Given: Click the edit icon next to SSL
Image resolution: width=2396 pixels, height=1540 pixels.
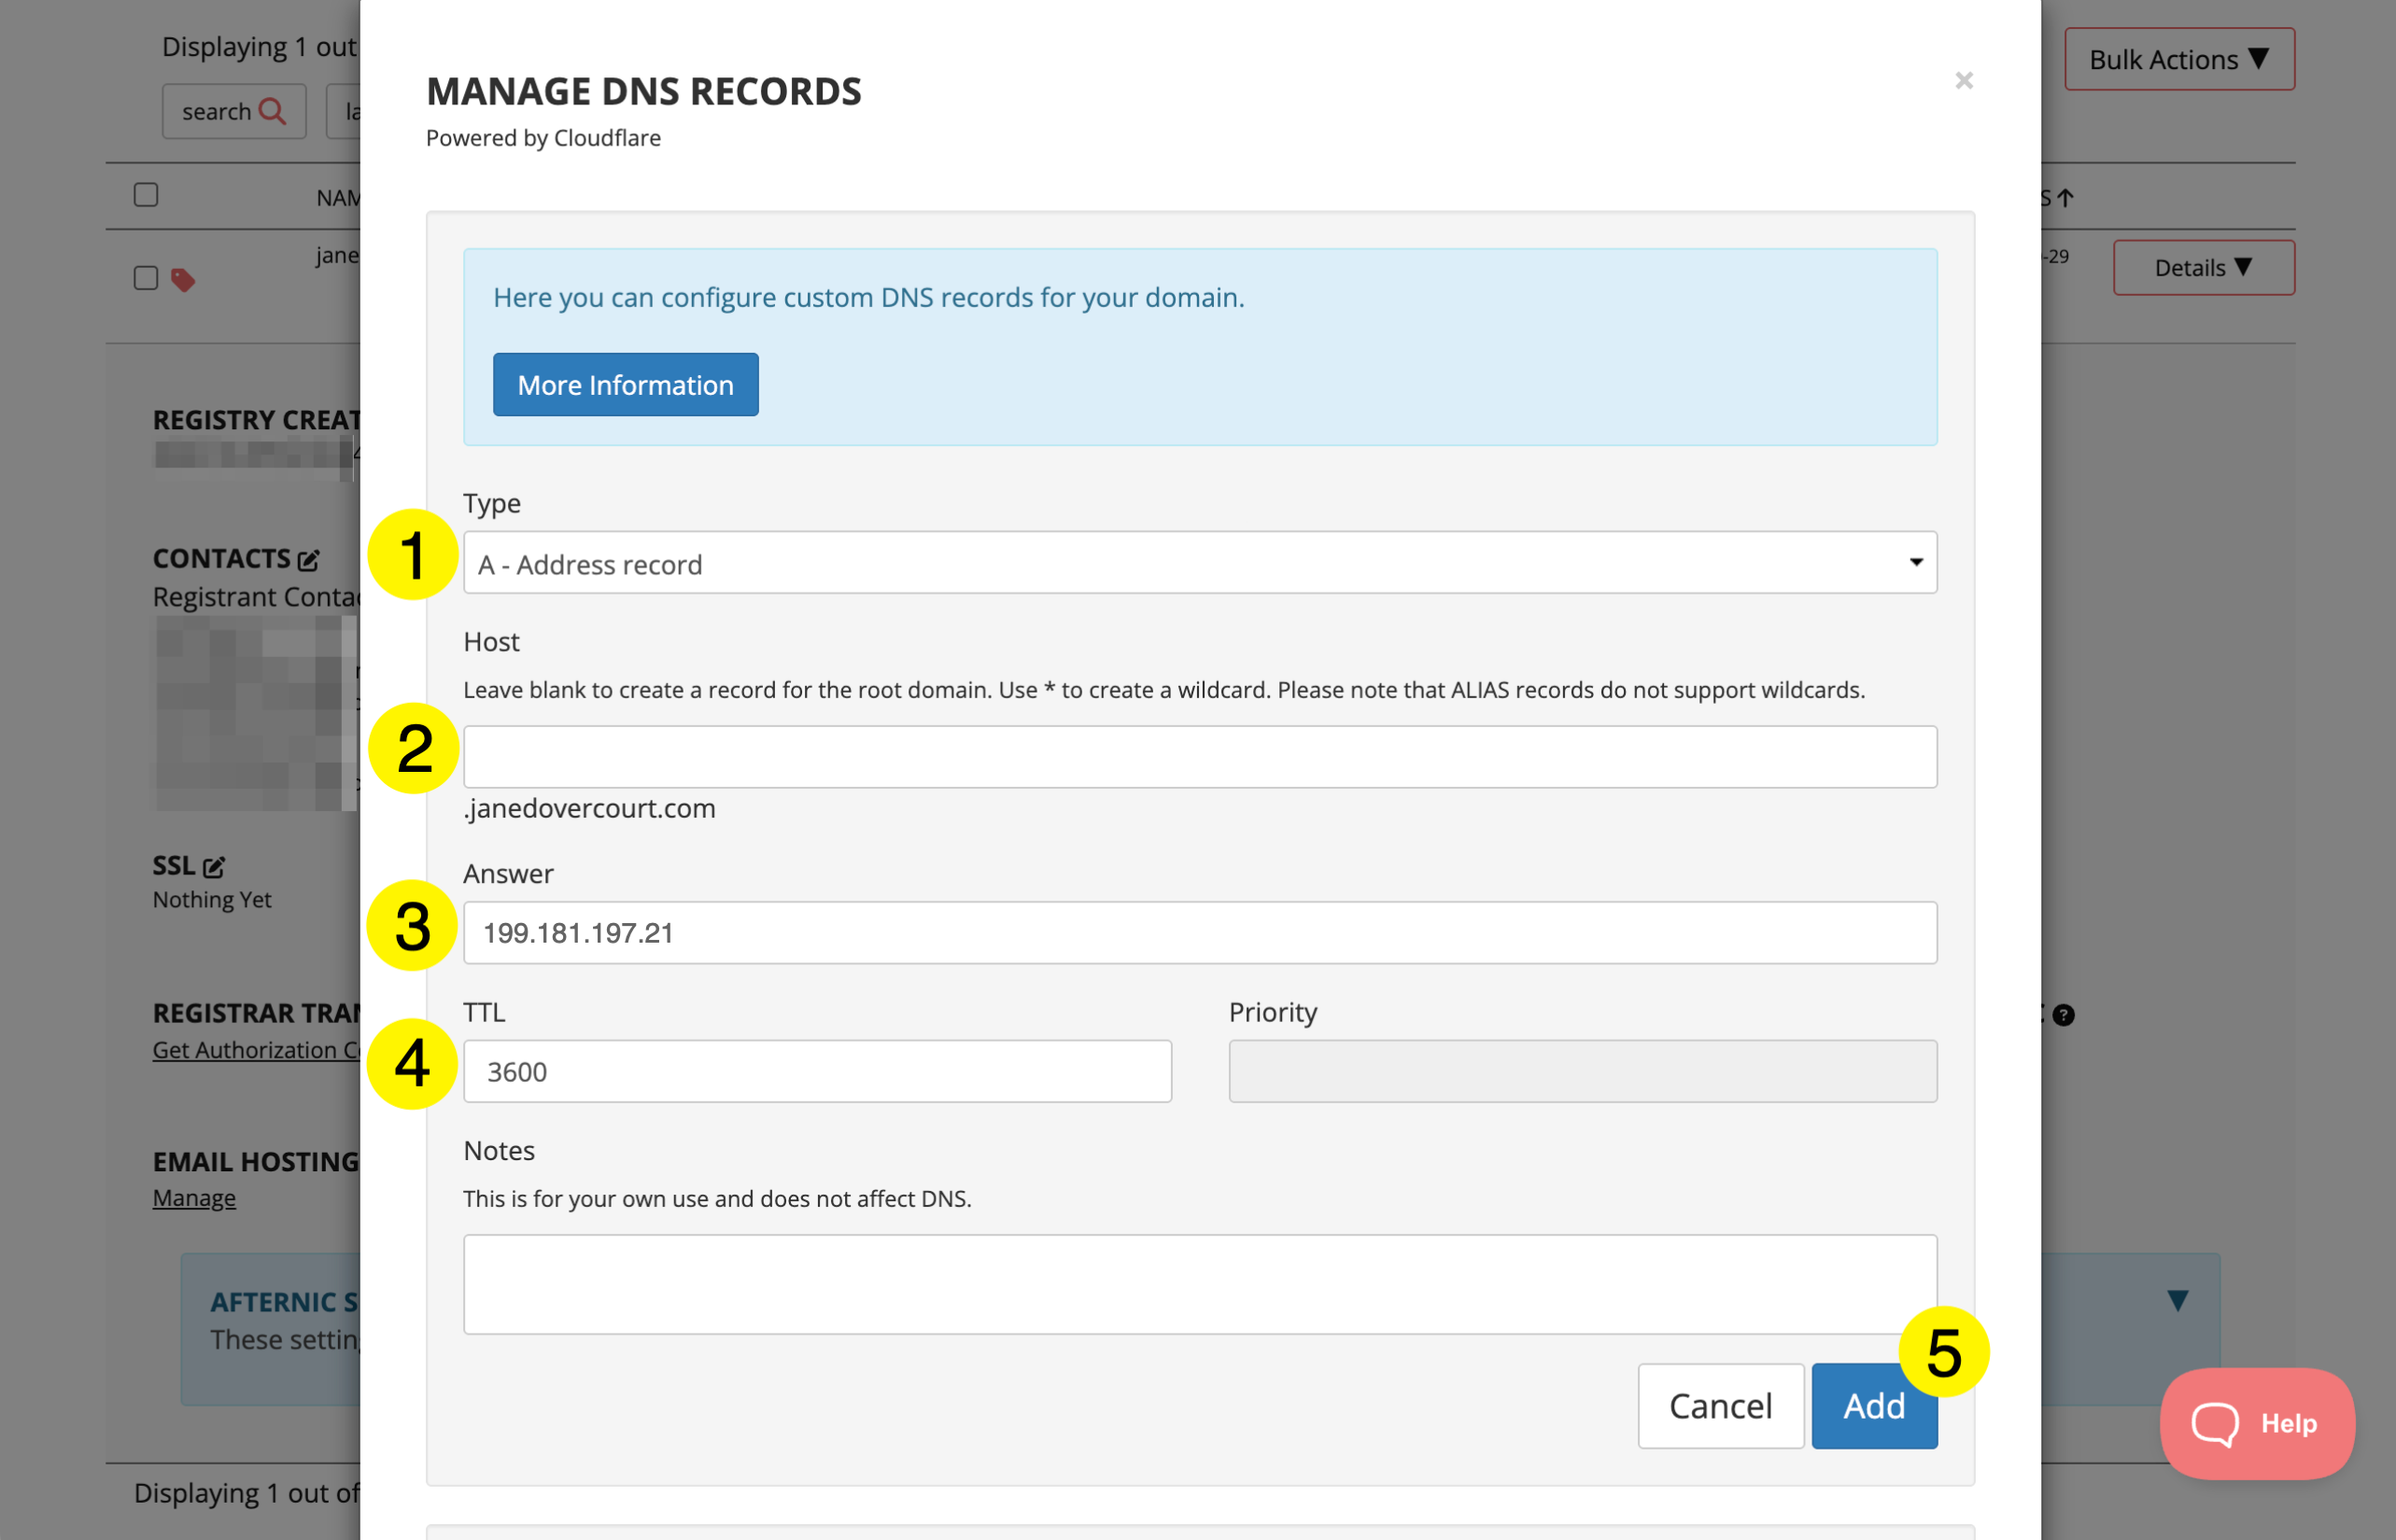Looking at the screenshot, I should tap(214, 867).
